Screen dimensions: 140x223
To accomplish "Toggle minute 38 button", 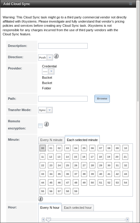I will [84, 174].
